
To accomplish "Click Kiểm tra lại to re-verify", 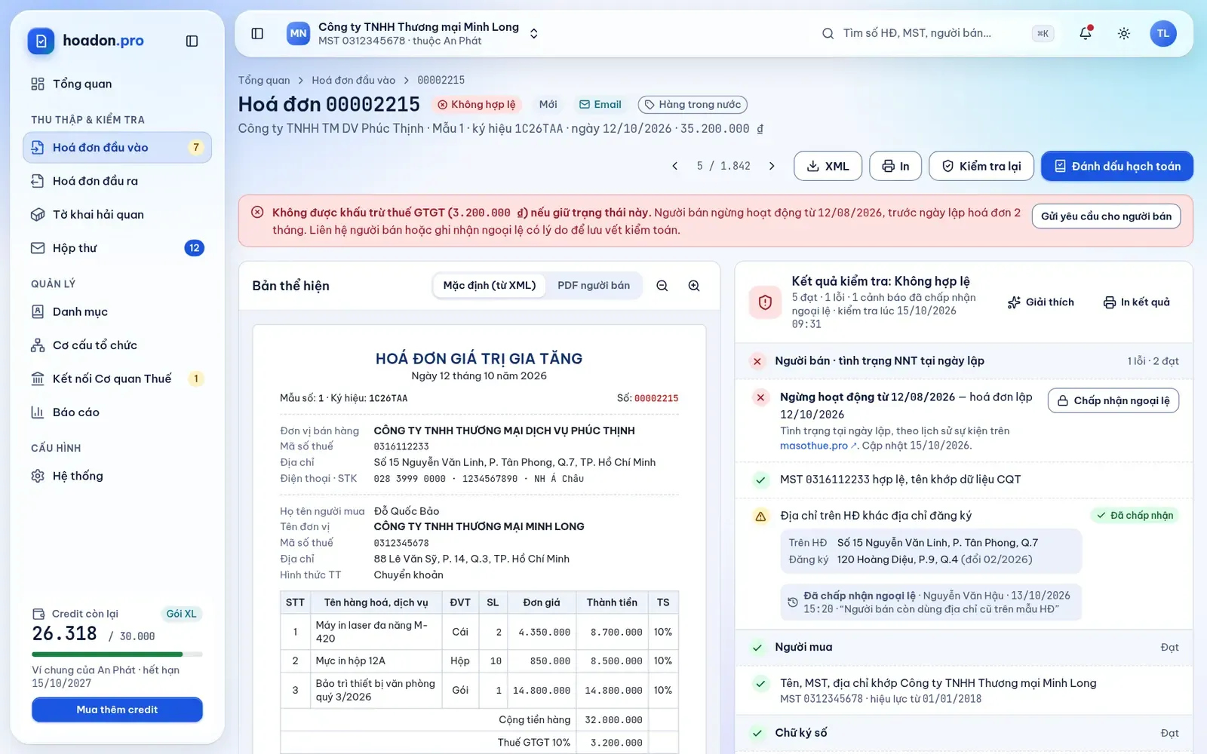I will point(981,166).
